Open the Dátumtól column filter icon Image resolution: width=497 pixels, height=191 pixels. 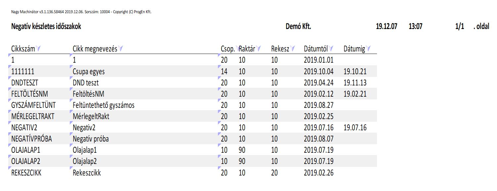click(331, 49)
